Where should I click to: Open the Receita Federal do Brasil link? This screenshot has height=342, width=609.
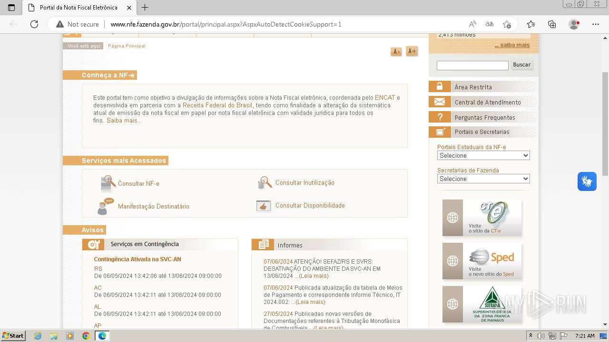coord(217,105)
